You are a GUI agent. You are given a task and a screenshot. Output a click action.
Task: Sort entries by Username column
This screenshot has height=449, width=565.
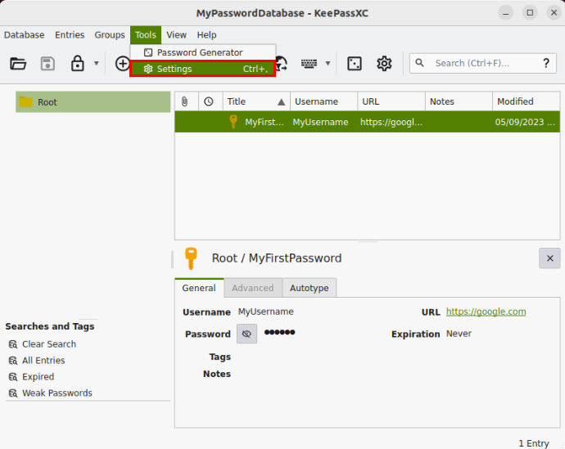pyautogui.click(x=324, y=101)
